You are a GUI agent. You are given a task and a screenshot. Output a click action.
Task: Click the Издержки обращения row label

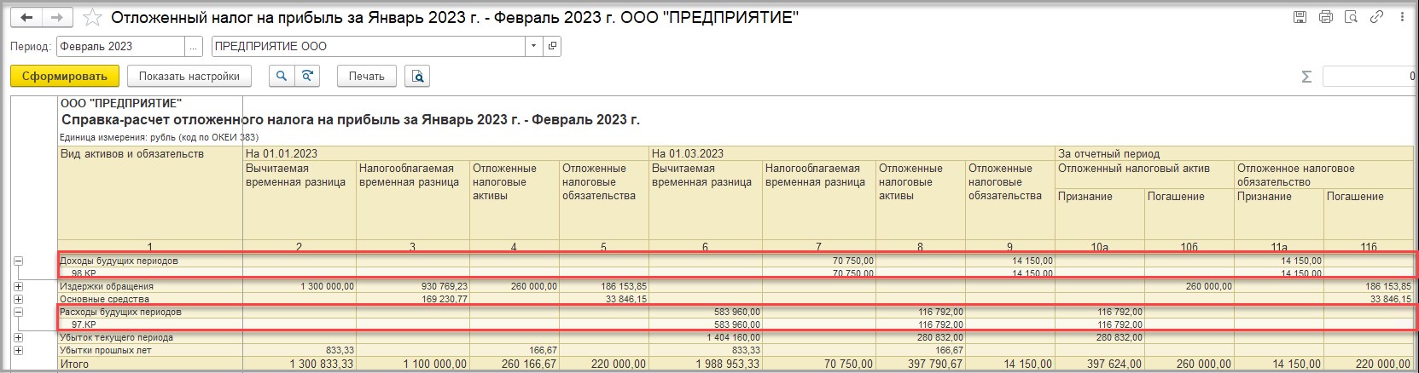[107, 287]
